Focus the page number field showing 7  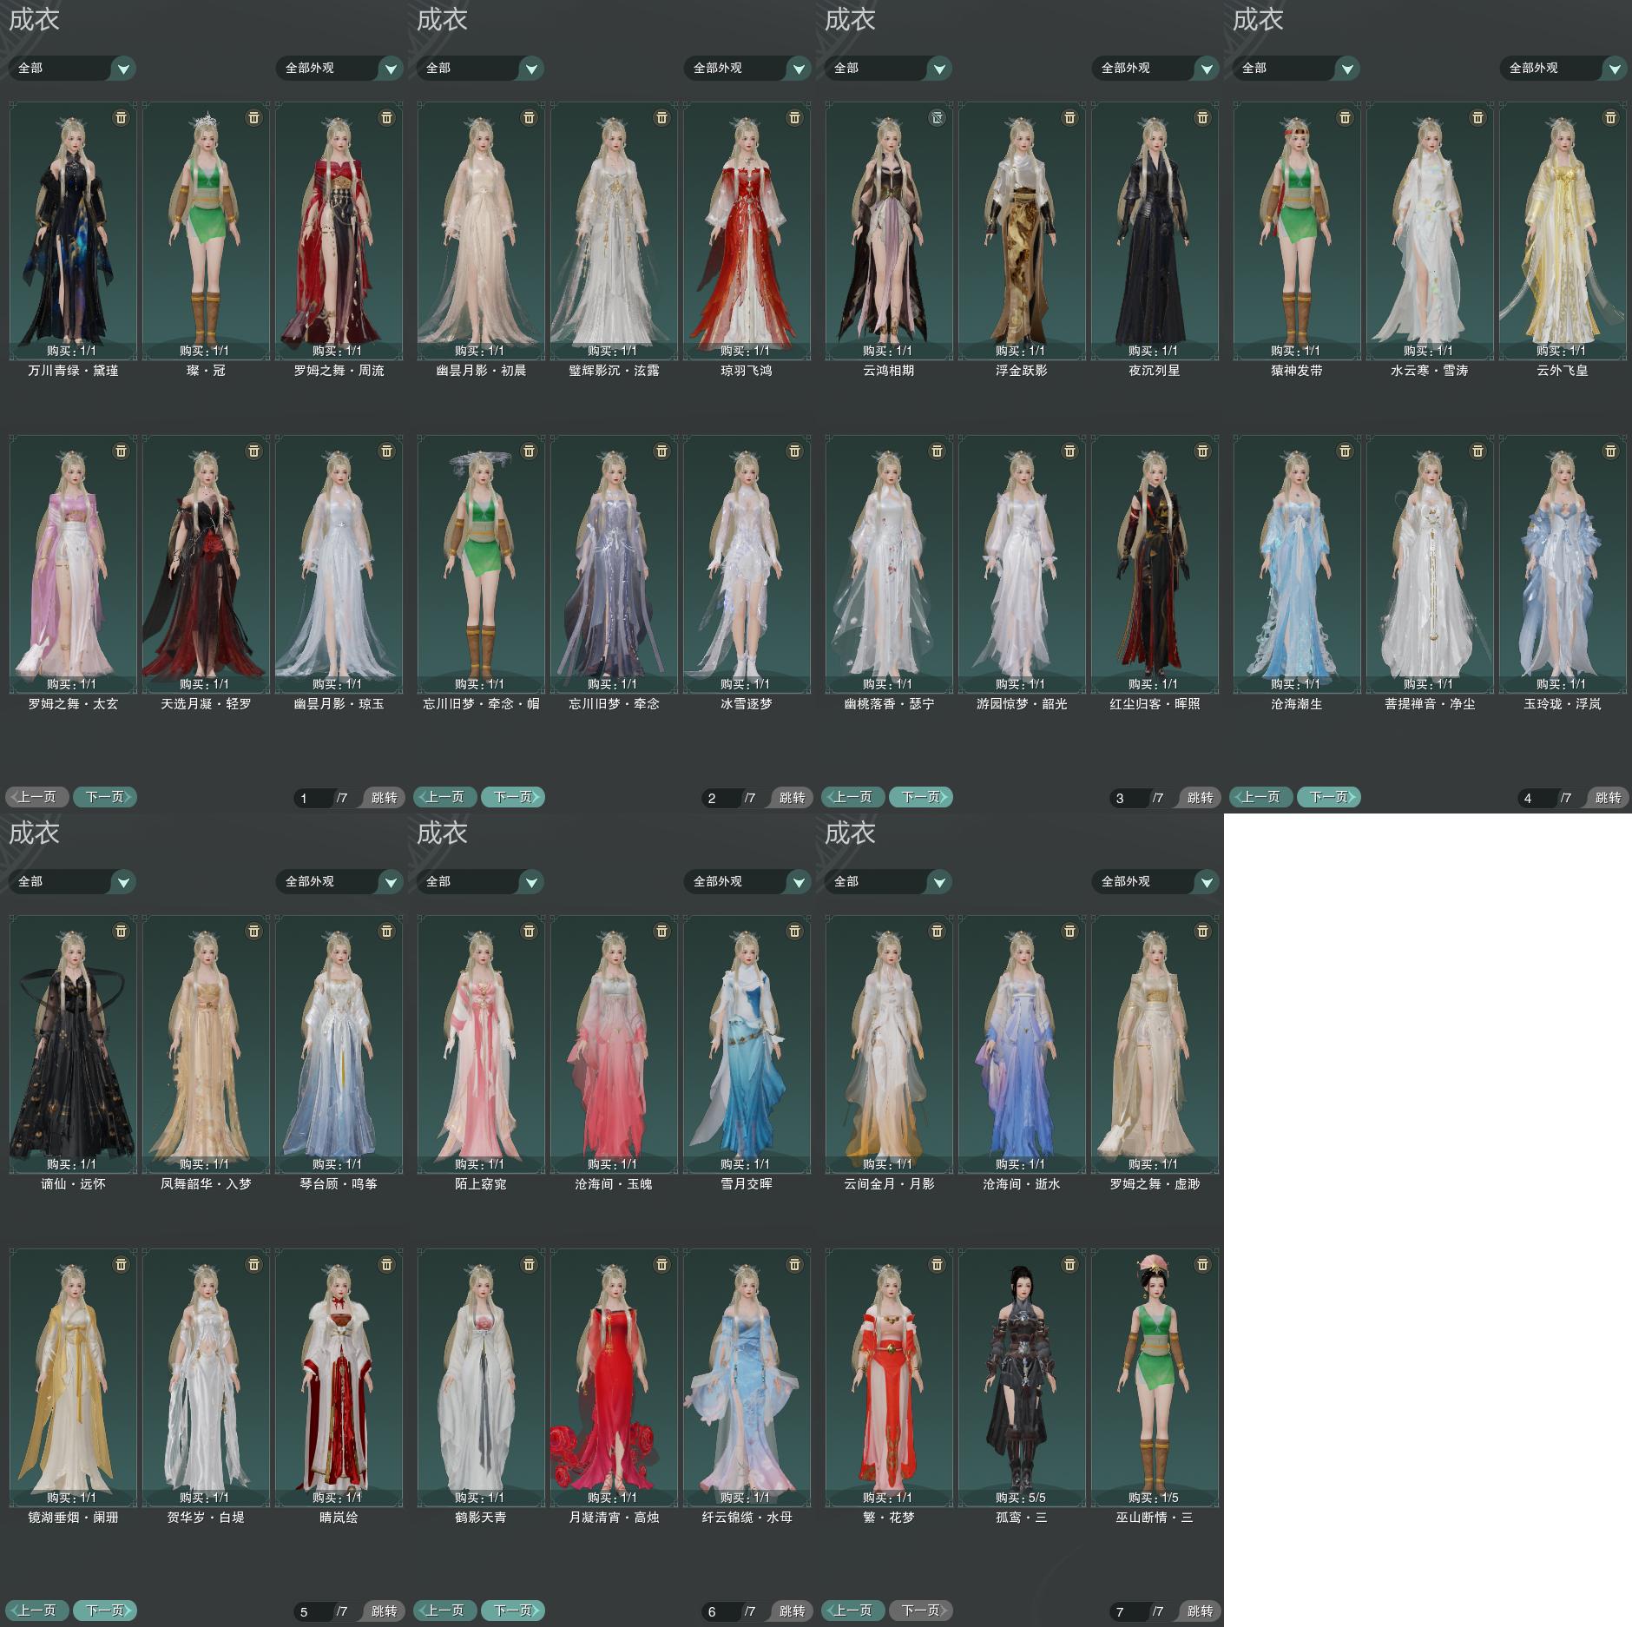click(1129, 1611)
